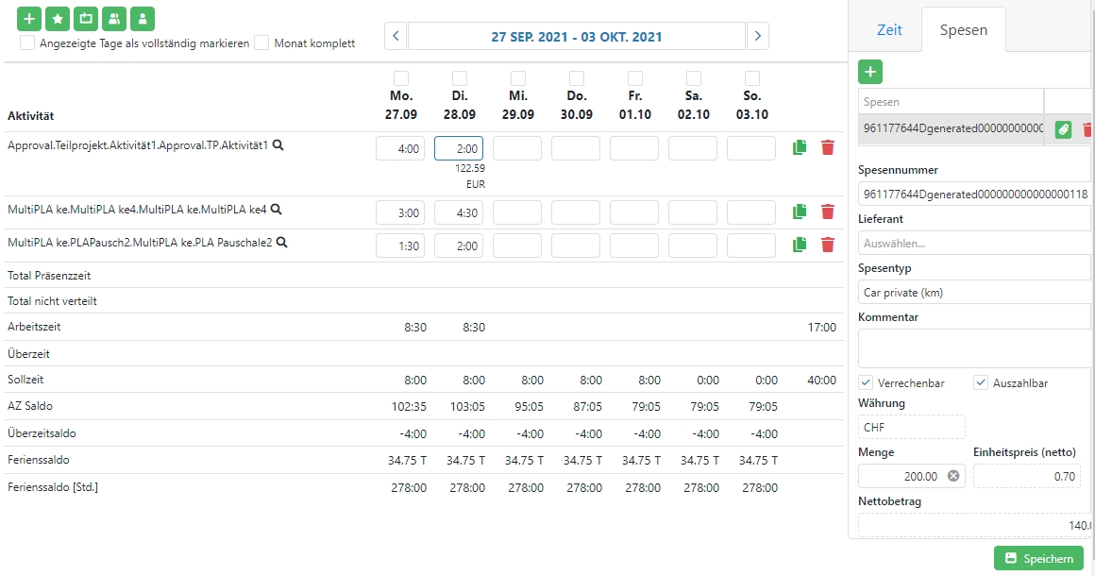1095x576 pixels.
Task: Open the Währung CHF dropdown
Action: tap(911, 427)
